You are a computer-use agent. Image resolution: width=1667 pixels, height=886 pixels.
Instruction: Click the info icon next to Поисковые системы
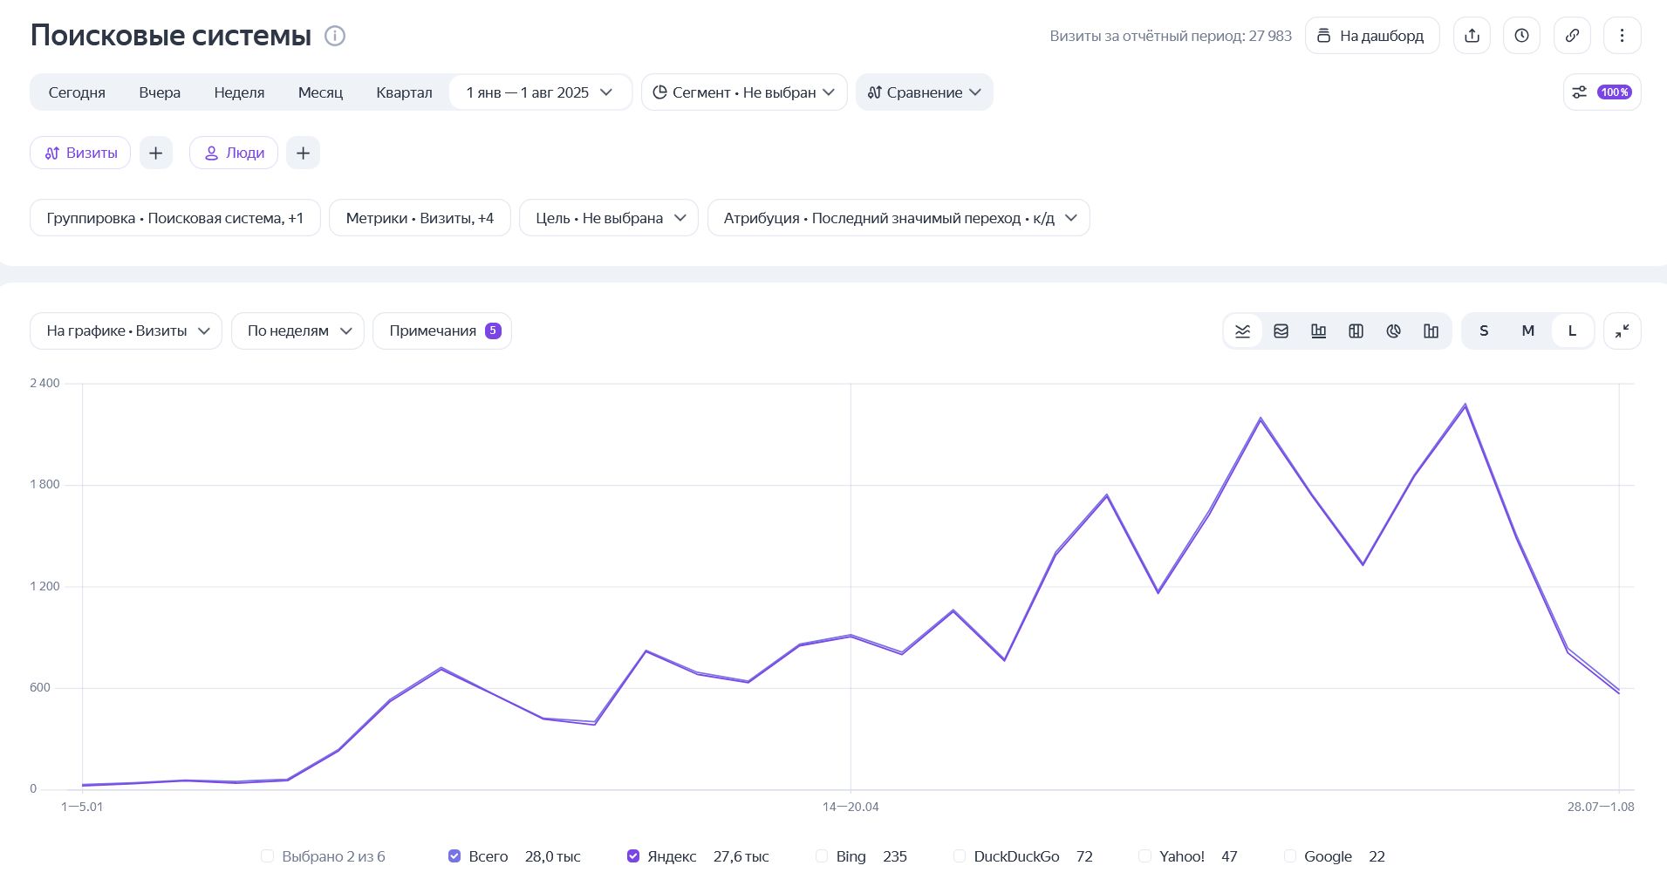point(335,36)
